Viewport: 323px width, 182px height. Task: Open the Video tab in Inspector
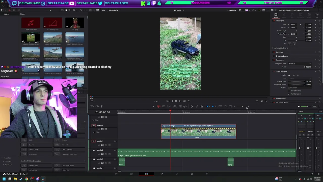click(x=276, y=16)
